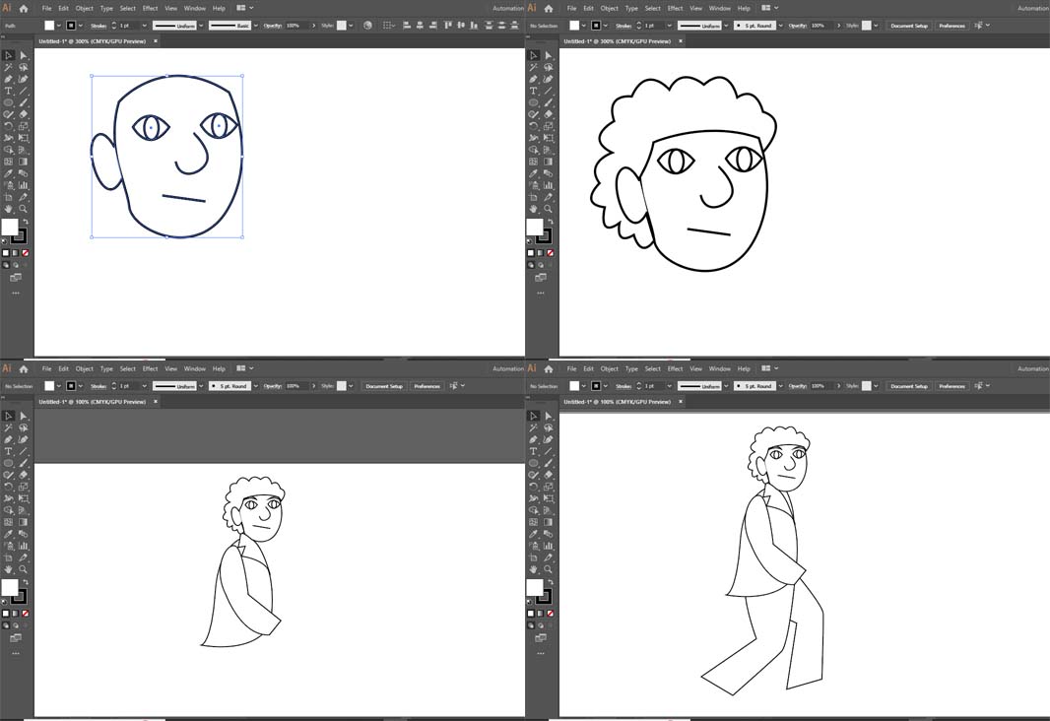
Task: Set paint to None in top-left toolbar
Action: point(26,253)
